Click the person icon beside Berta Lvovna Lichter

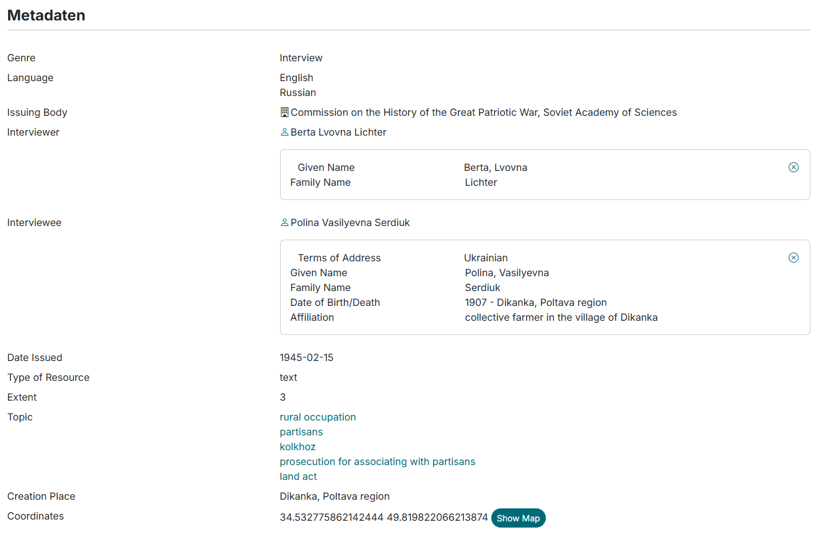pos(284,132)
